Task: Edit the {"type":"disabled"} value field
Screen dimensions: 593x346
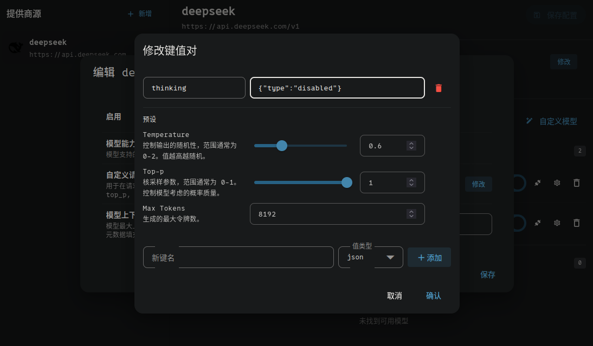Action: click(x=337, y=88)
